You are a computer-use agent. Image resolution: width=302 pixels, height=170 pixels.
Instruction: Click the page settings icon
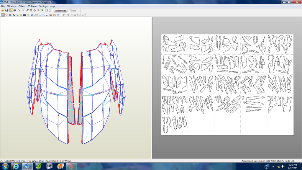point(47,15)
